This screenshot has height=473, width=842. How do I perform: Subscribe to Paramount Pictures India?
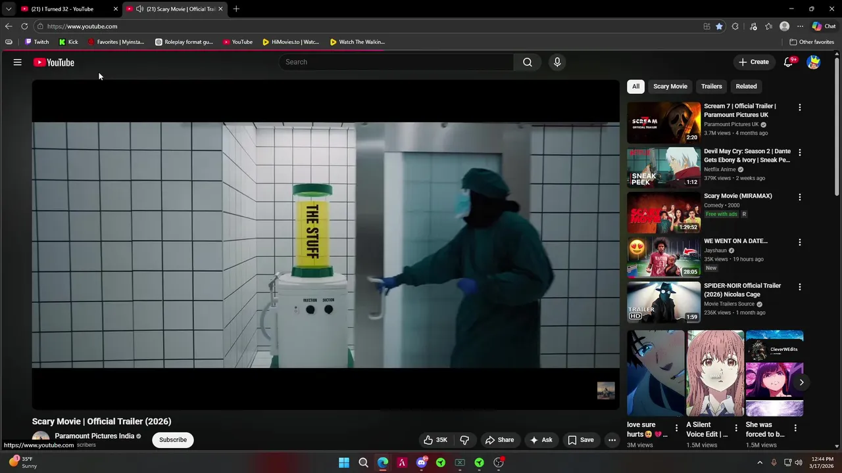[x=173, y=440]
